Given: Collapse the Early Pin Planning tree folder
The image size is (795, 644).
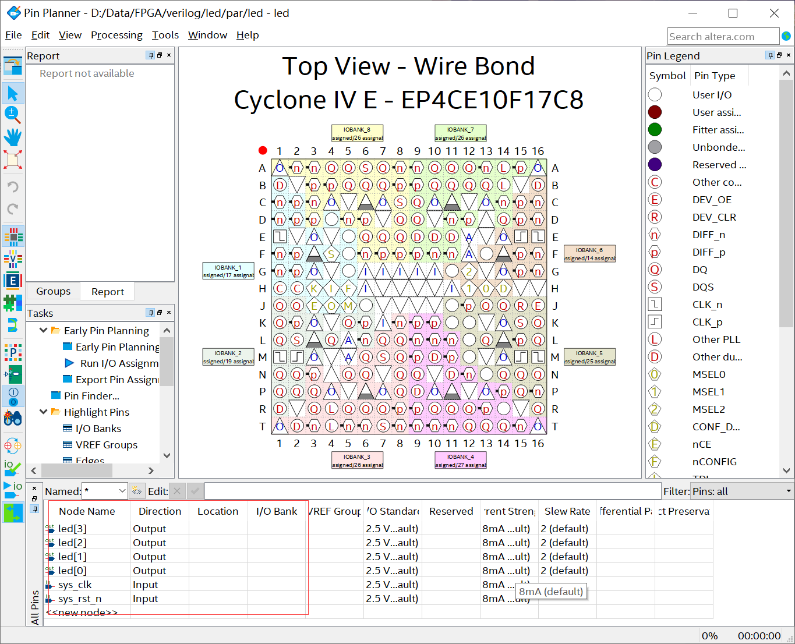Looking at the screenshot, I should [43, 330].
